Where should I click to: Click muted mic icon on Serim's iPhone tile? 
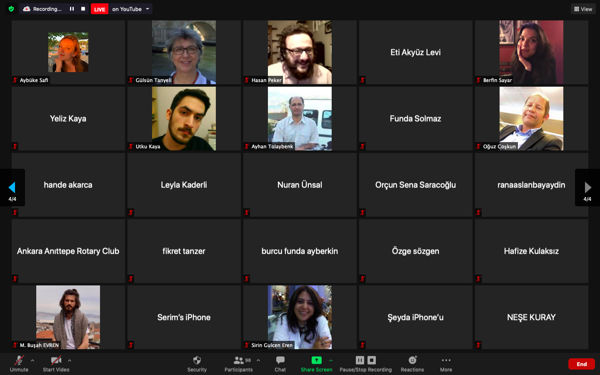click(x=131, y=345)
